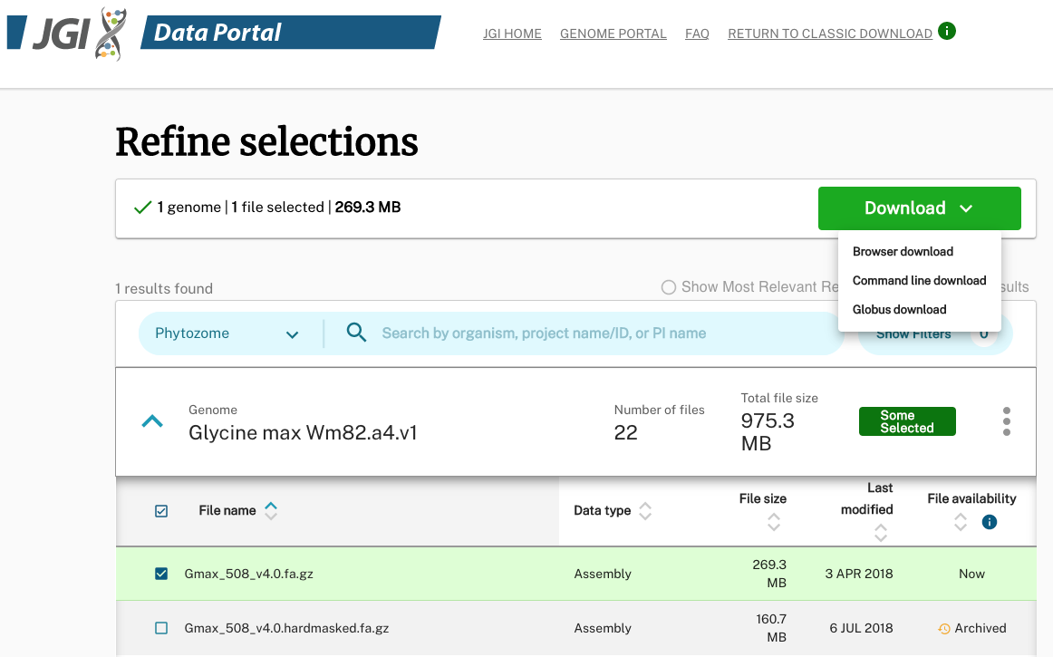Click the 6 JUL 2018 date cell
This screenshot has height=657, width=1053.
coord(861,628)
